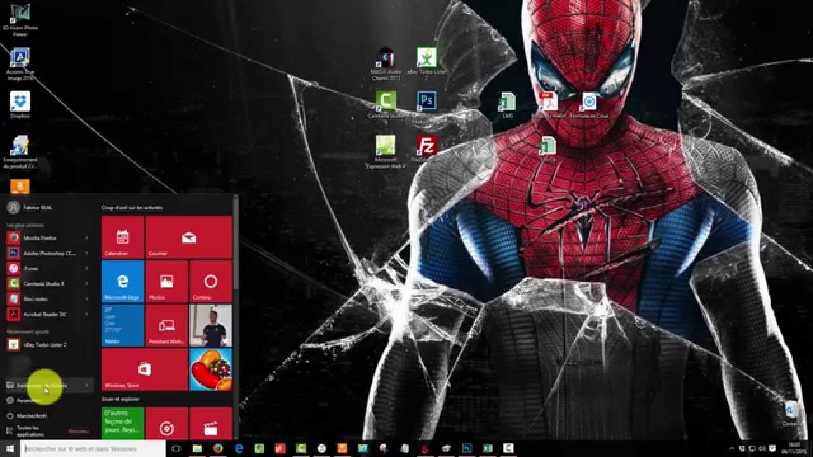This screenshot has height=457, width=813.
Task: Expand iTunes jump list arrow
Action: [x=86, y=268]
